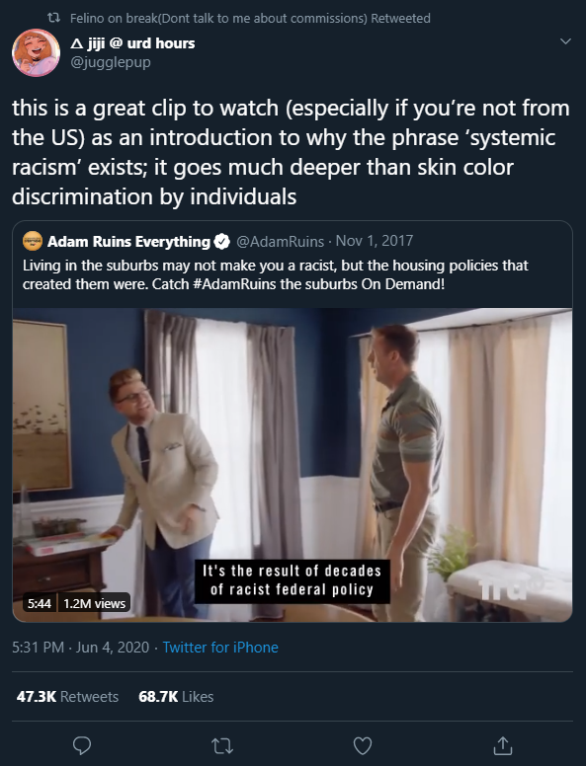
Task: Click the @AdamRuins handle in quoted tweet
Action: [x=280, y=241]
